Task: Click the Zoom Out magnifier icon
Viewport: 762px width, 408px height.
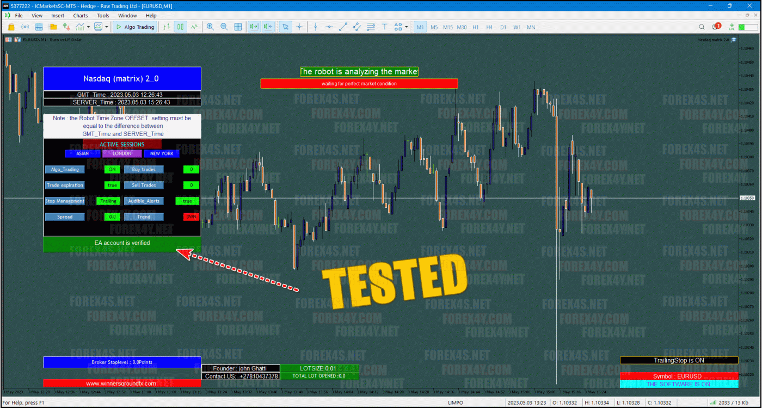Action: 224,27
